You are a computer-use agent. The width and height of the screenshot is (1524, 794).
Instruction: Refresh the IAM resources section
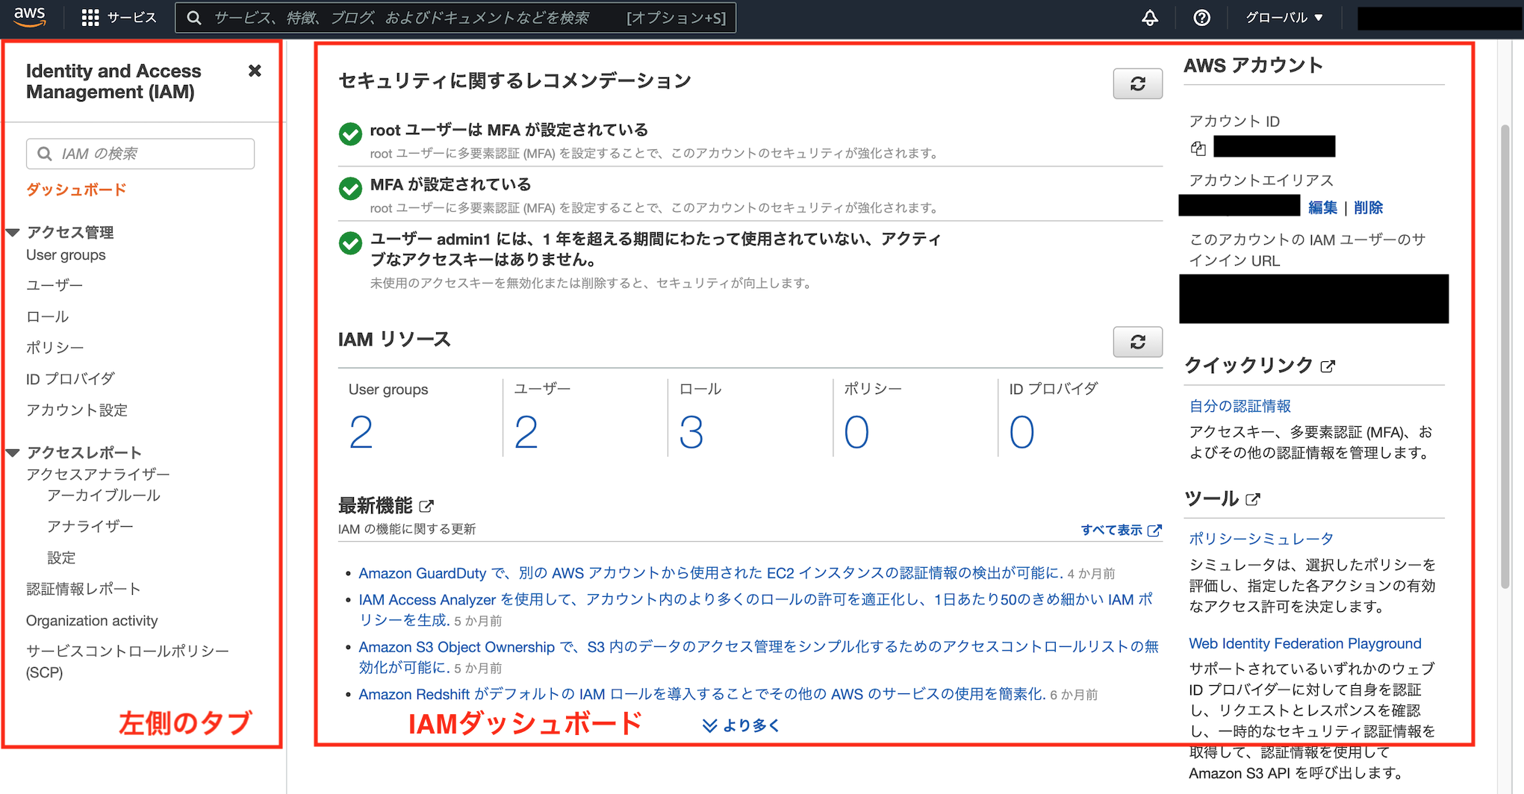point(1137,342)
